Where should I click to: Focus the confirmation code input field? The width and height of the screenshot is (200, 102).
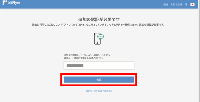tap(99, 66)
